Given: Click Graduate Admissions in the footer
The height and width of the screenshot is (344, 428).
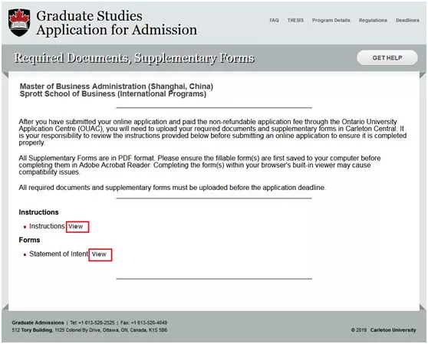Looking at the screenshot, I should [x=38, y=323].
